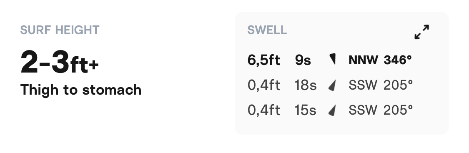Click the 346° swell bearing
The image size is (469, 153).
tap(398, 60)
